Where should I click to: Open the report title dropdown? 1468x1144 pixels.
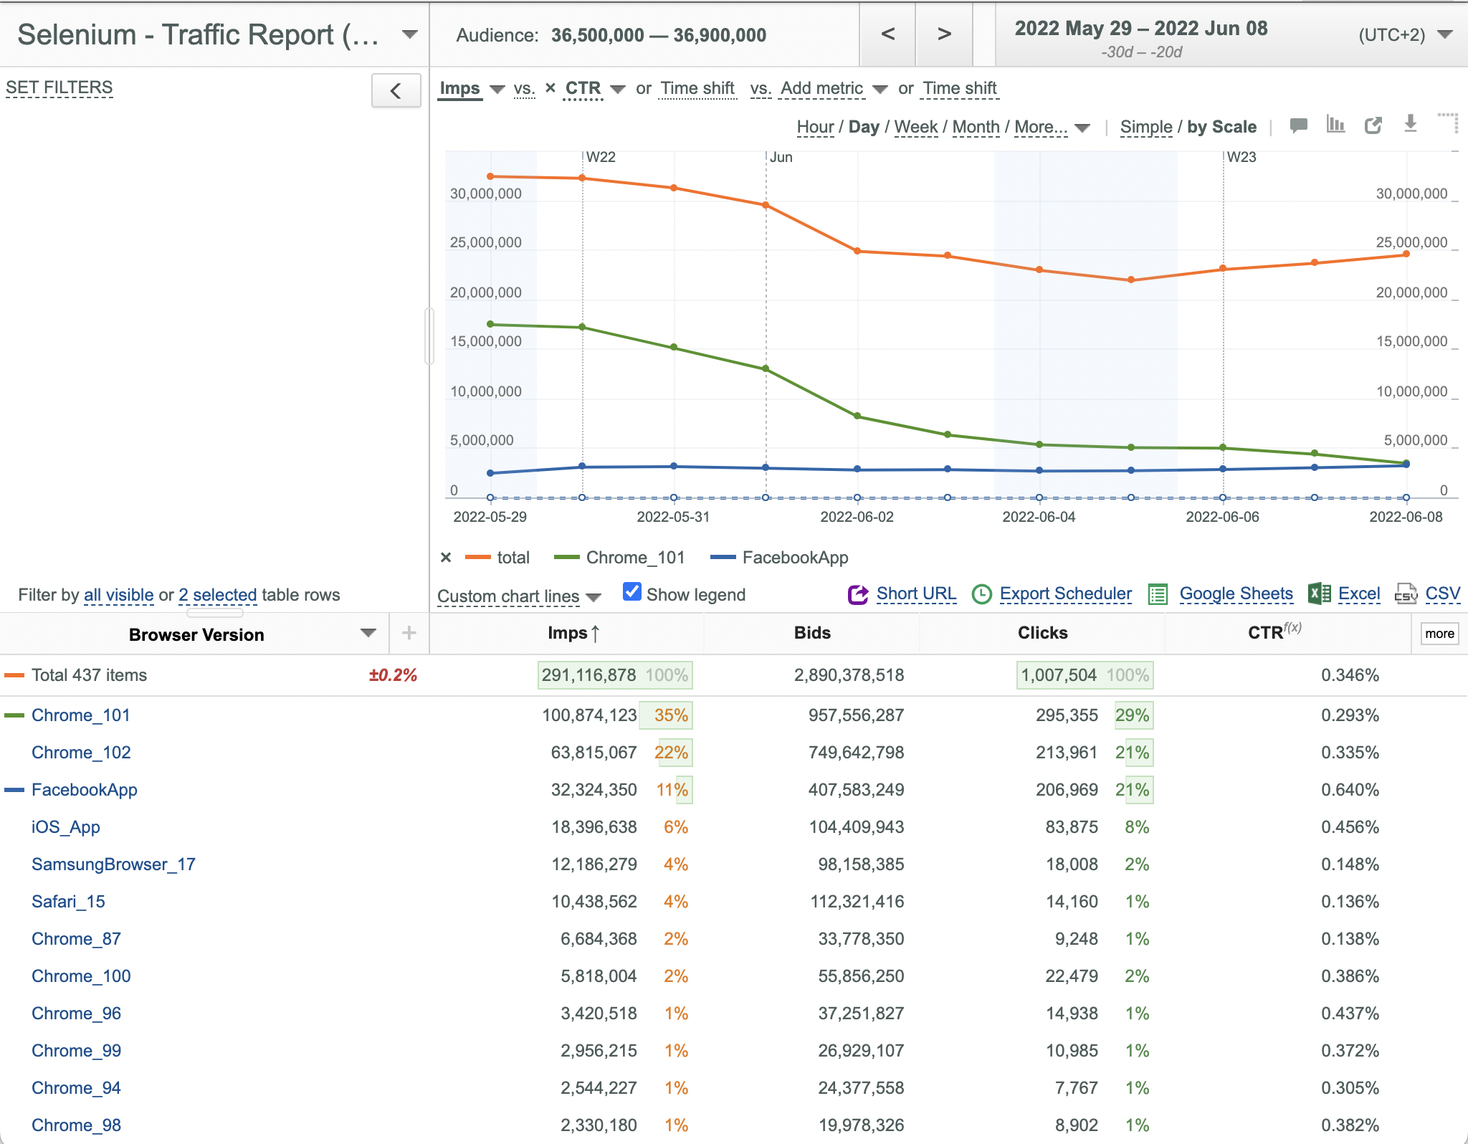tap(410, 34)
